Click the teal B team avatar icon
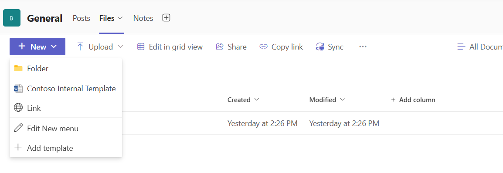Viewport: 503px width, 173px height. [11, 18]
